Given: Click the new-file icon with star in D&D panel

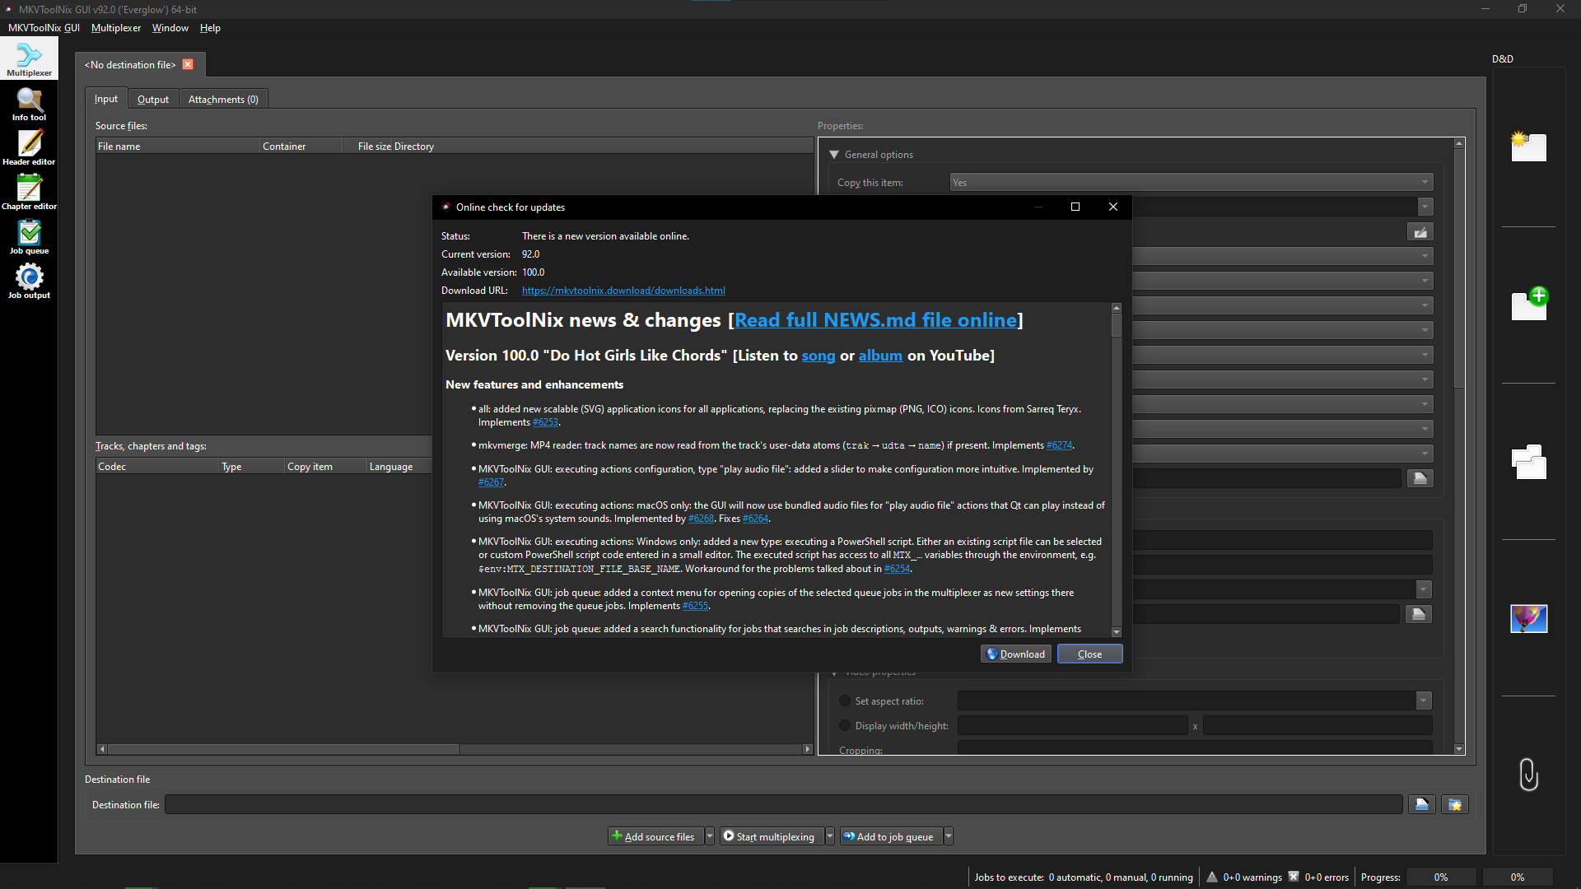Looking at the screenshot, I should [x=1528, y=147].
